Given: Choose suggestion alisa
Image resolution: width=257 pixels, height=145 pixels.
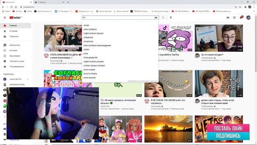Looking at the screenshot, I should pyautogui.click(x=120, y=54).
